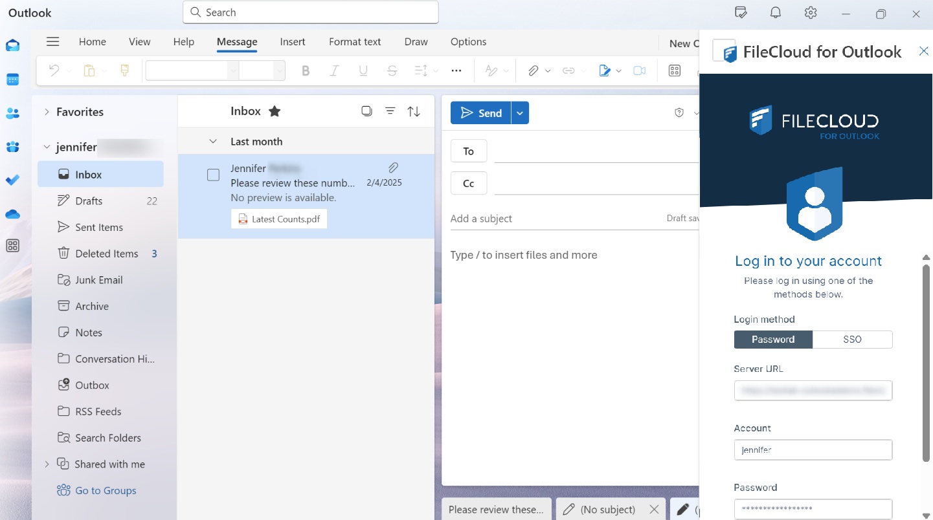
Task: Open the Groups app icon
Action: (12, 147)
